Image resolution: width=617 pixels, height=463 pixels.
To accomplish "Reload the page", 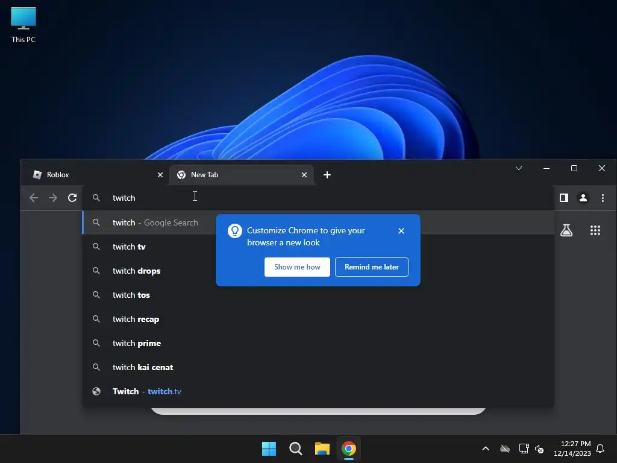I will [72, 198].
